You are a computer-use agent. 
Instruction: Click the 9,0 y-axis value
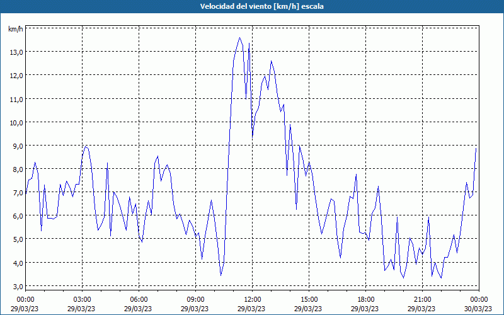pos(18,146)
